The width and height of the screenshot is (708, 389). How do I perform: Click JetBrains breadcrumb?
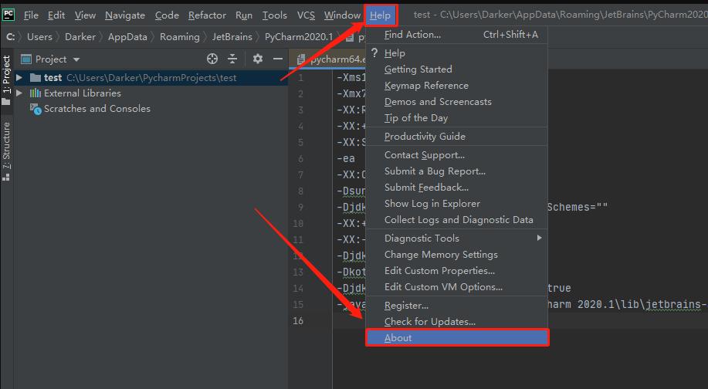[x=232, y=37]
